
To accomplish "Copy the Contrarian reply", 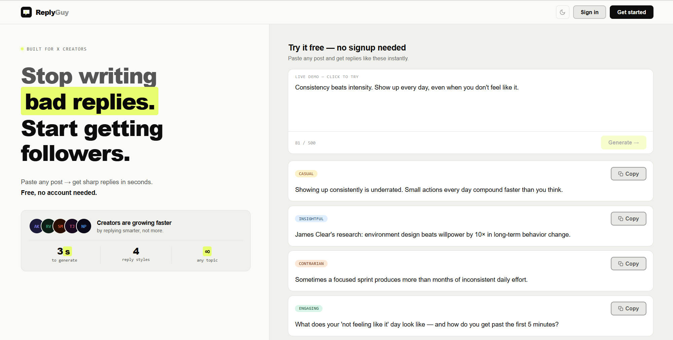I will (628, 264).
